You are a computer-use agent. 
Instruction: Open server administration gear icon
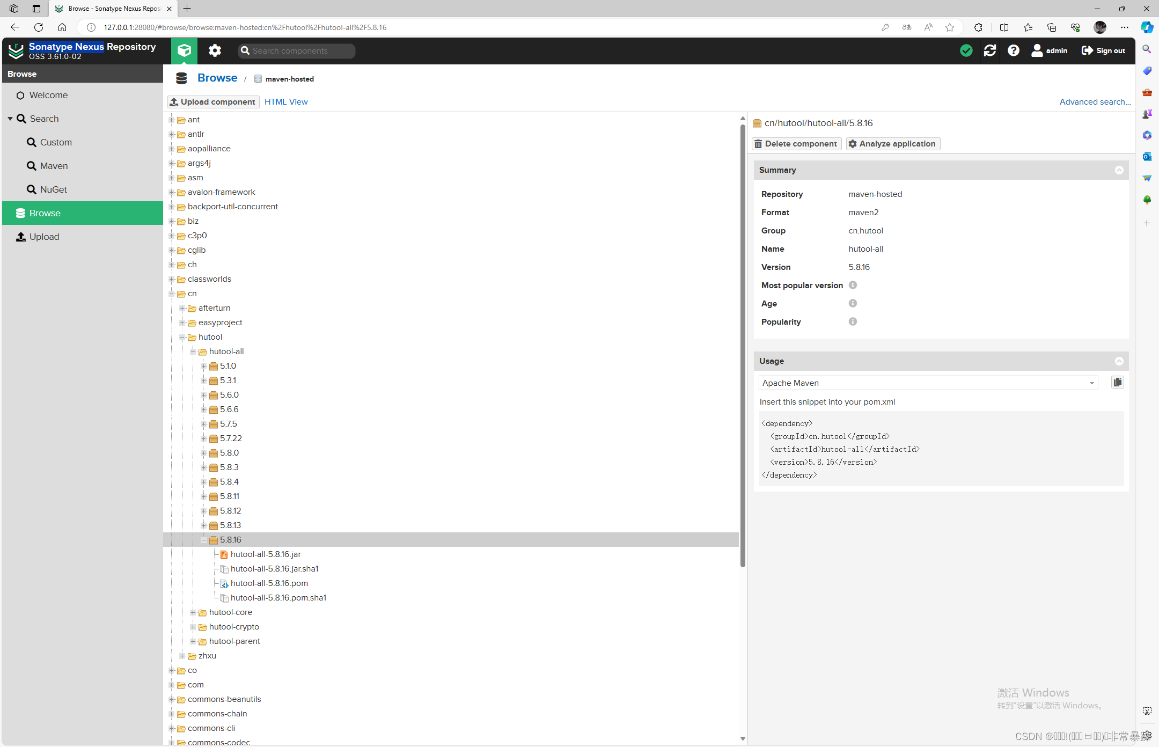pyautogui.click(x=215, y=50)
